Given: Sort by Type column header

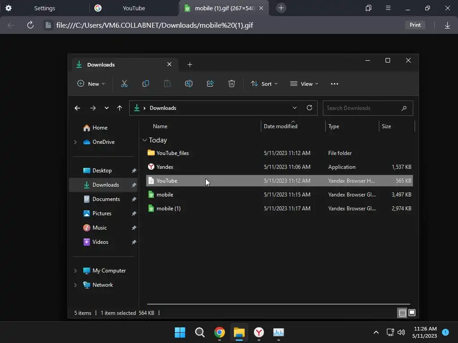Looking at the screenshot, I should (x=334, y=126).
